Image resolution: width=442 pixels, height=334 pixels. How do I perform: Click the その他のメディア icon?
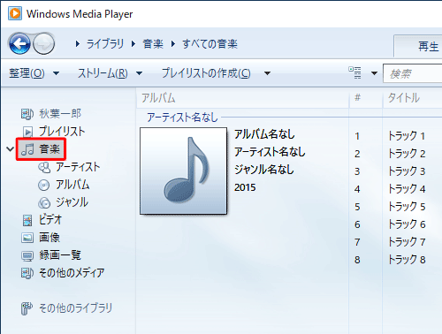(27, 273)
